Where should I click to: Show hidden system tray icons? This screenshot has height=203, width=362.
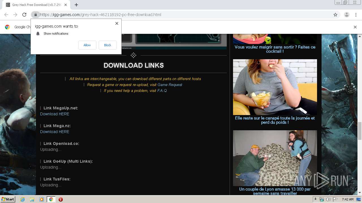[x=315, y=199]
